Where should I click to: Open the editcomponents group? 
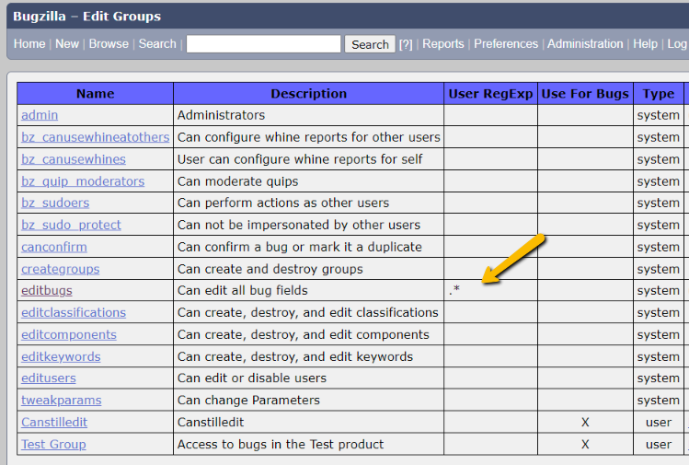(69, 335)
